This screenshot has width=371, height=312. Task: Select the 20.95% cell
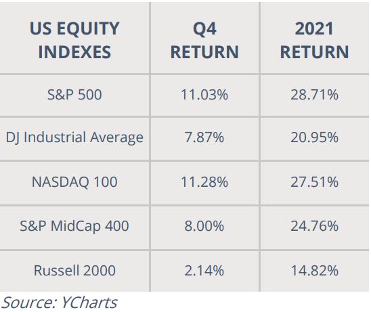314,137
